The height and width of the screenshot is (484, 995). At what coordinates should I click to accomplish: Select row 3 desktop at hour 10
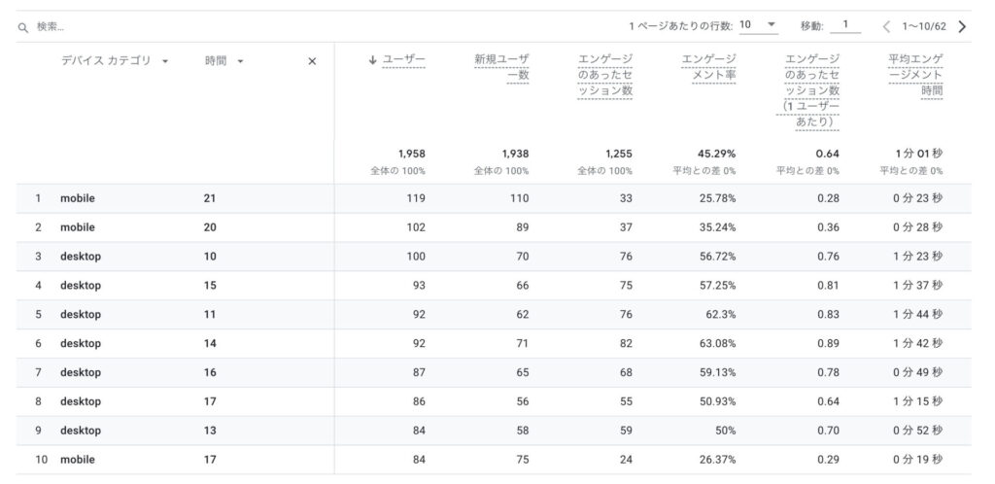click(81, 257)
